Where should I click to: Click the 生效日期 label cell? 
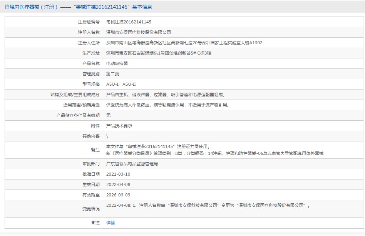click(54, 184)
